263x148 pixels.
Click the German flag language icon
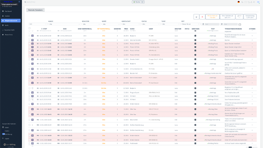(239, 2)
